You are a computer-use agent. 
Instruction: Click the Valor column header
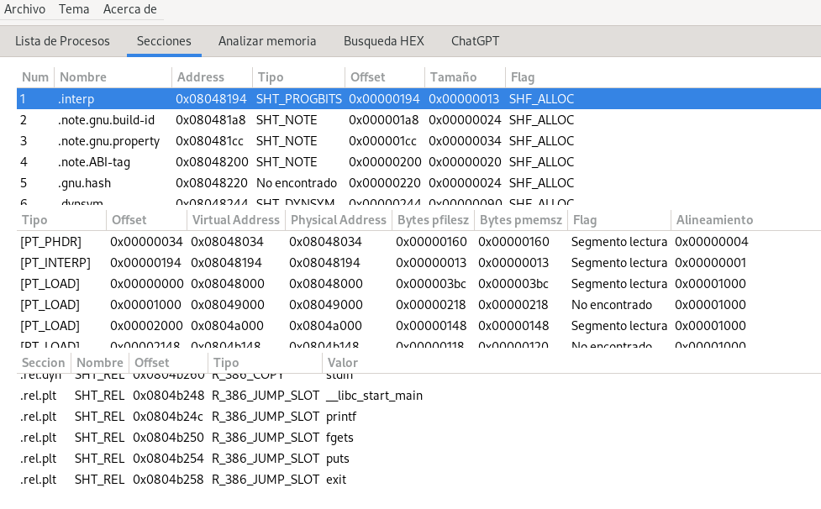point(342,363)
